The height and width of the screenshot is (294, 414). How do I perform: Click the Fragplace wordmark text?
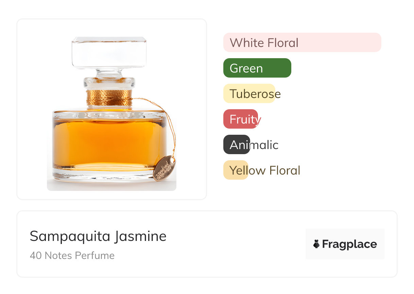tap(349, 244)
